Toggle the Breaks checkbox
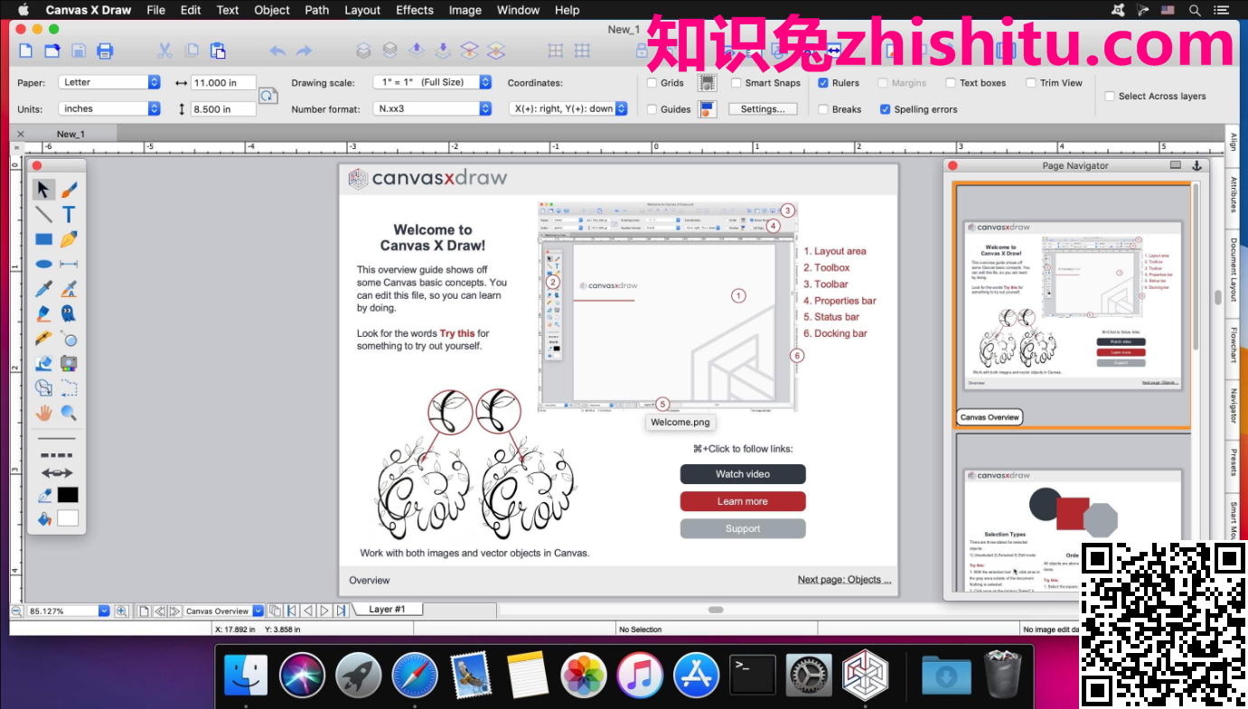The image size is (1248, 709). click(823, 109)
